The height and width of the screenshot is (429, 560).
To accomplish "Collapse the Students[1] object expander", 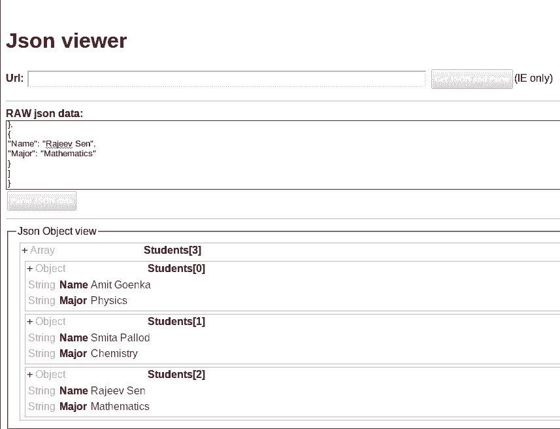I will pos(30,321).
